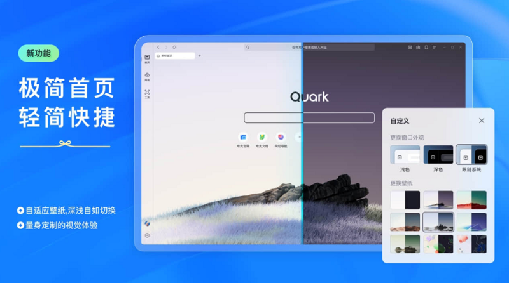The image size is (509, 283).
Task: Open a new tab with the plus button
Action: point(199,56)
